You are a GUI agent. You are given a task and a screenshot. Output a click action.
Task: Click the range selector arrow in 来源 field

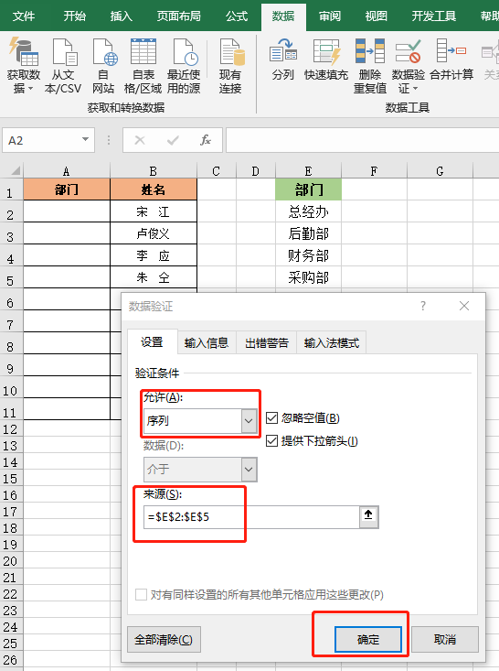368,516
